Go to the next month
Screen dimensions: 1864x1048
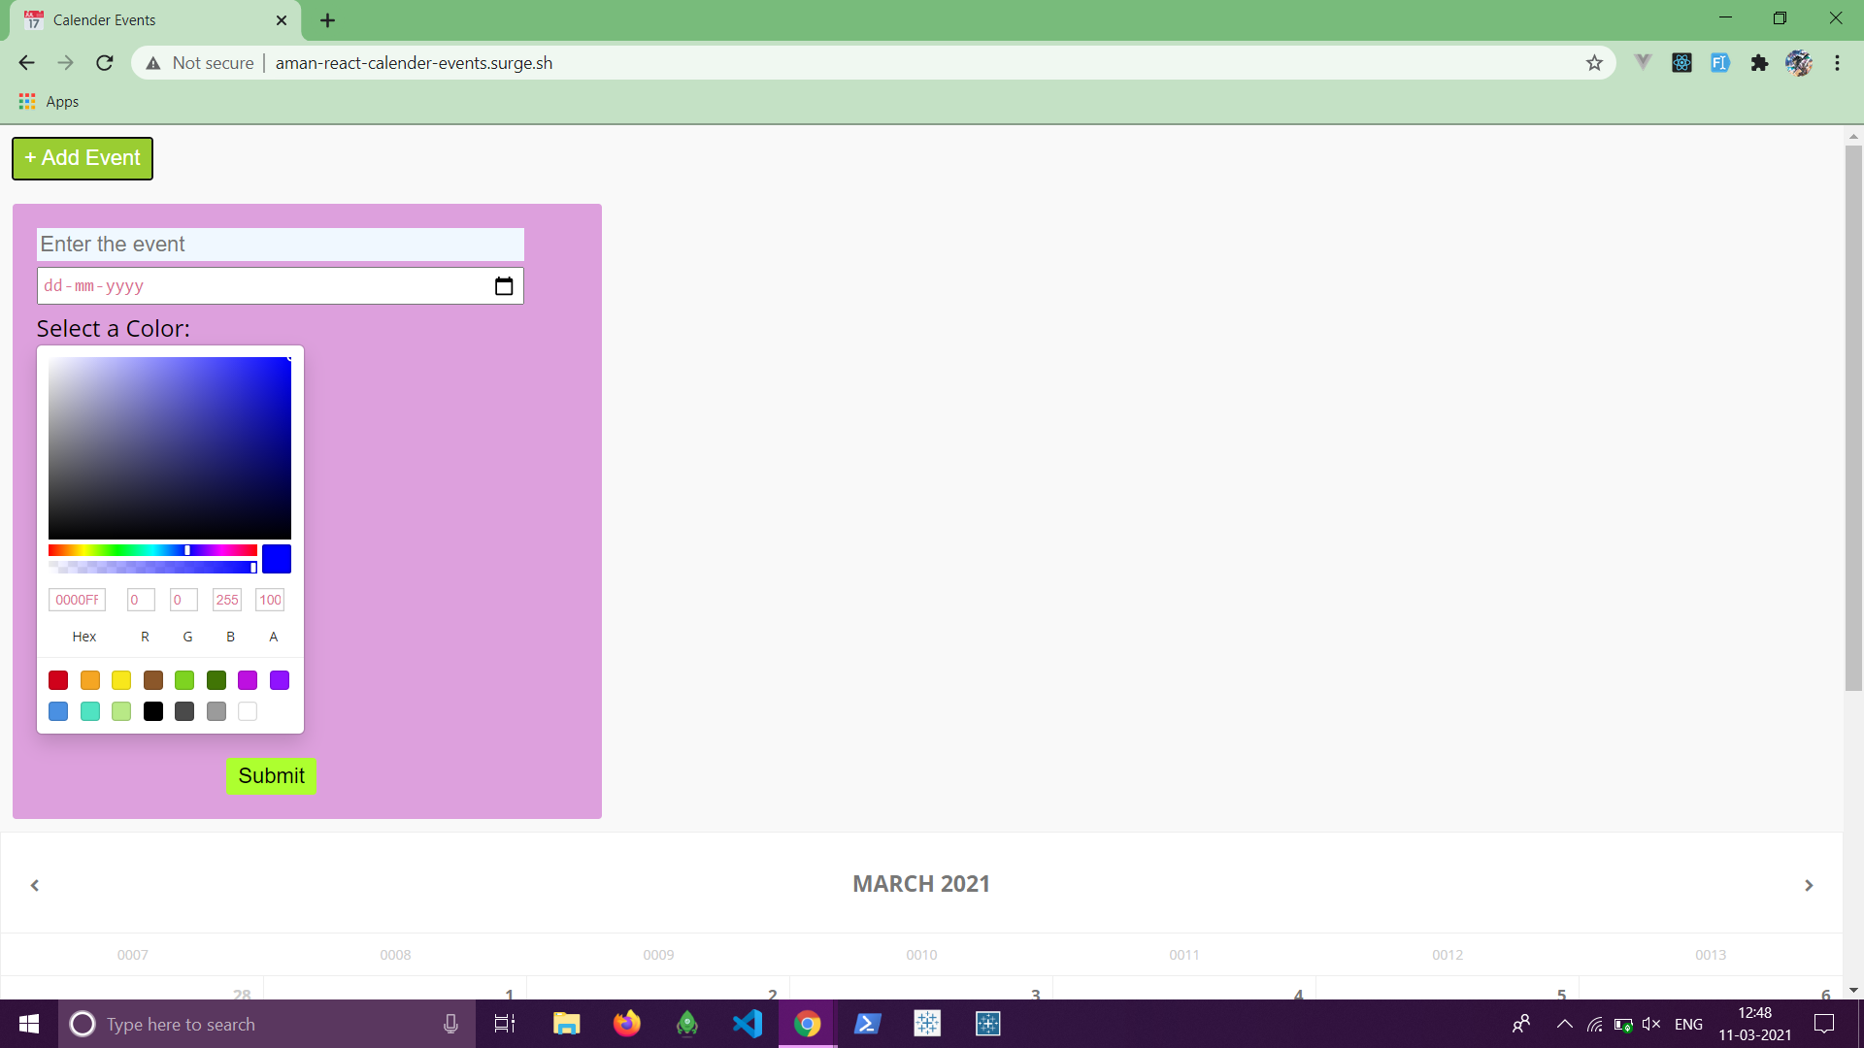[1808, 885]
